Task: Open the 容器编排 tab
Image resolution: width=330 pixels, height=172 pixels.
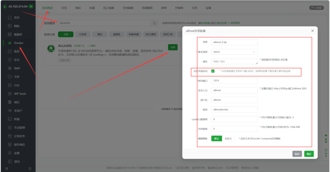Action: [147, 8]
